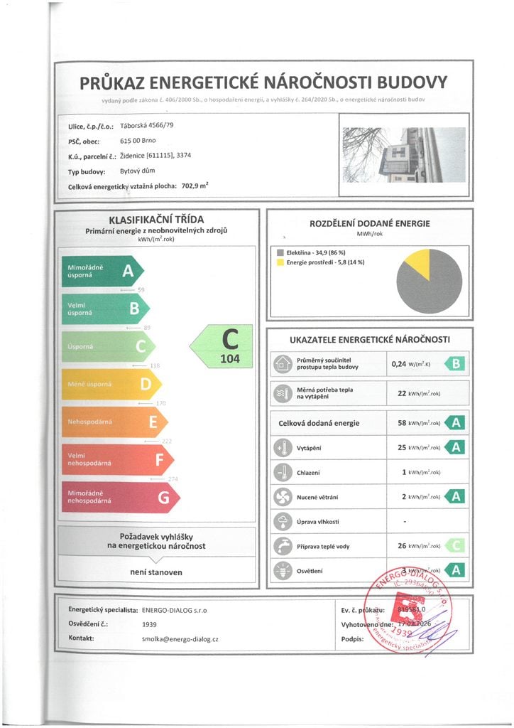
Task: Click the light bulb icon beside Osvětlení
Action: pos(283,569)
